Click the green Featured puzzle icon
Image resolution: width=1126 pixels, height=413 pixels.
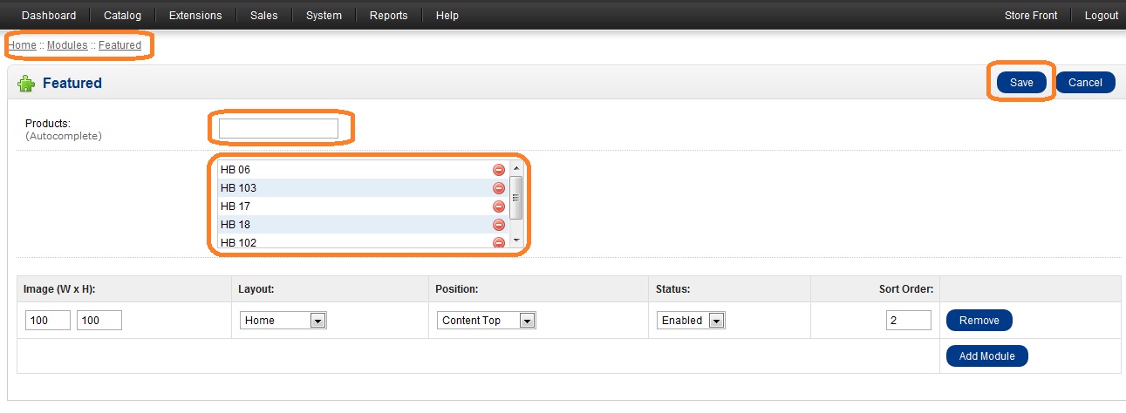(x=26, y=84)
